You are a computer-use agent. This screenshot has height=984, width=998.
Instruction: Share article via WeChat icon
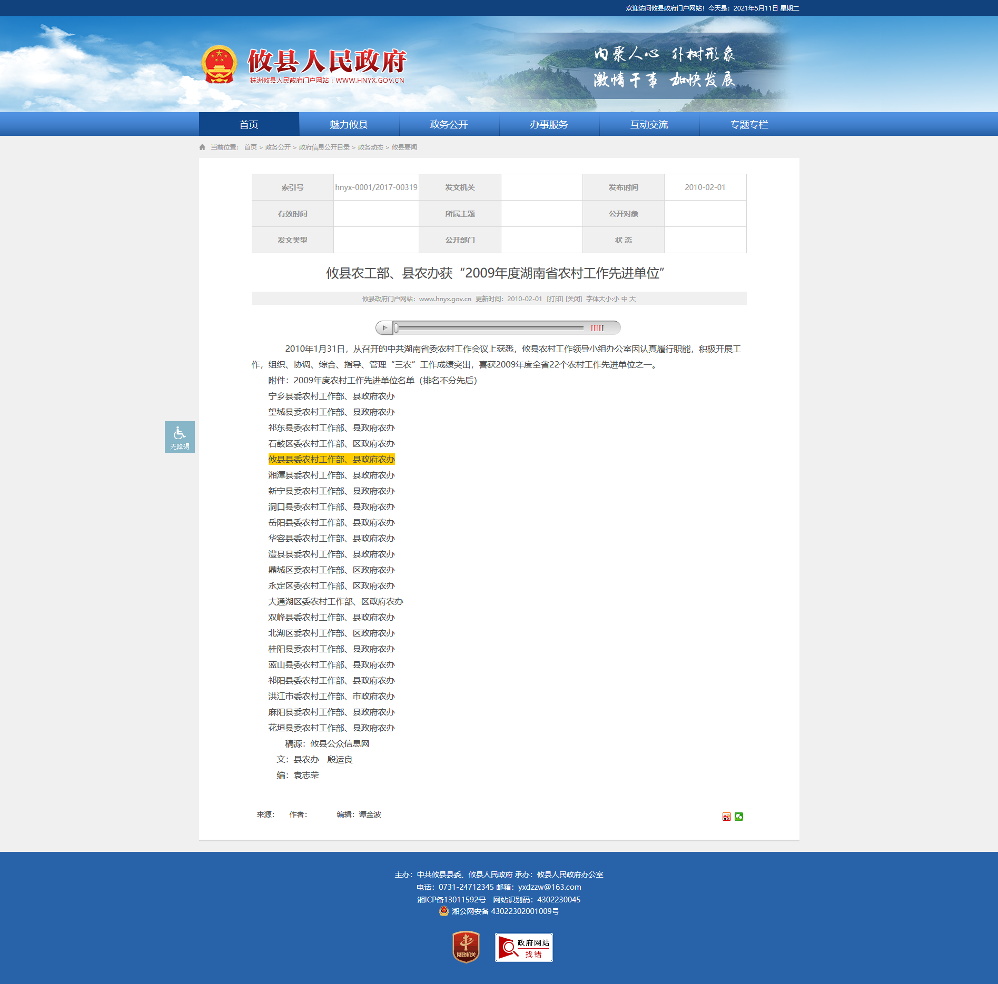pos(739,817)
